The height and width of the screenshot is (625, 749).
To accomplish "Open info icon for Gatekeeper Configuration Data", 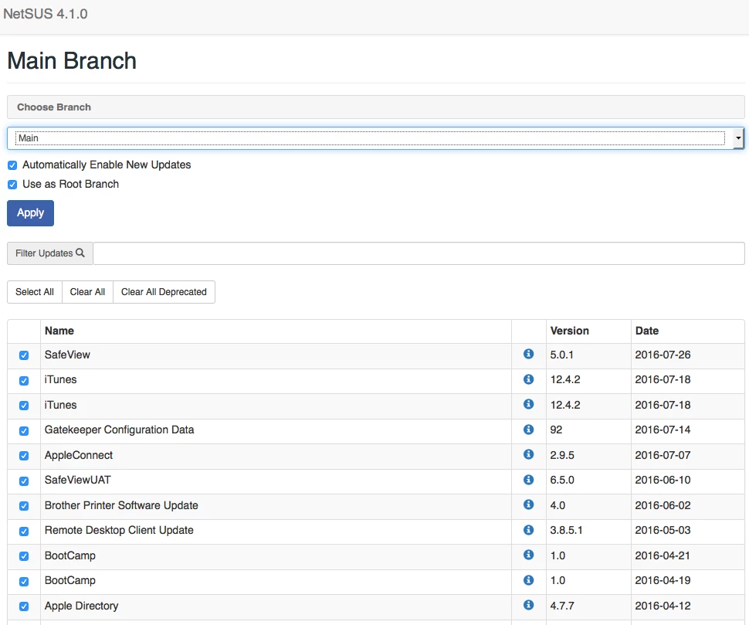I will [x=528, y=429].
